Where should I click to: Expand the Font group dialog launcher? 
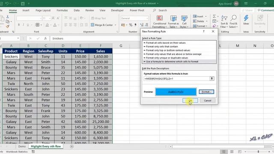[60, 32]
